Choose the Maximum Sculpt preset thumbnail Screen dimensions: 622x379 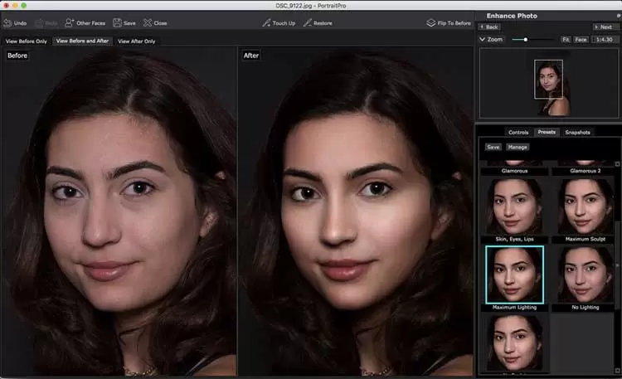tap(586, 207)
